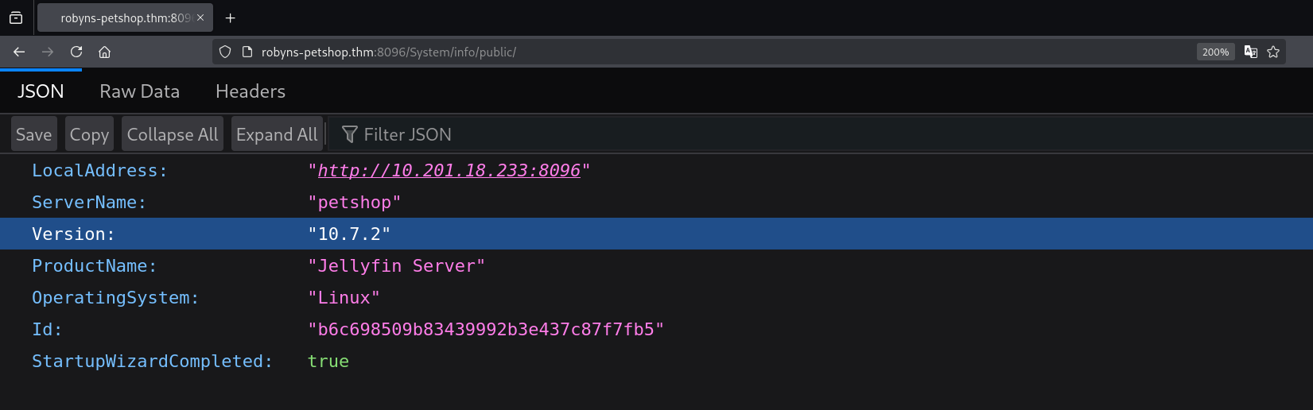The width and height of the screenshot is (1313, 410).
Task: Switch to the Raw Data tab
Action: click(x=139, y=91)
